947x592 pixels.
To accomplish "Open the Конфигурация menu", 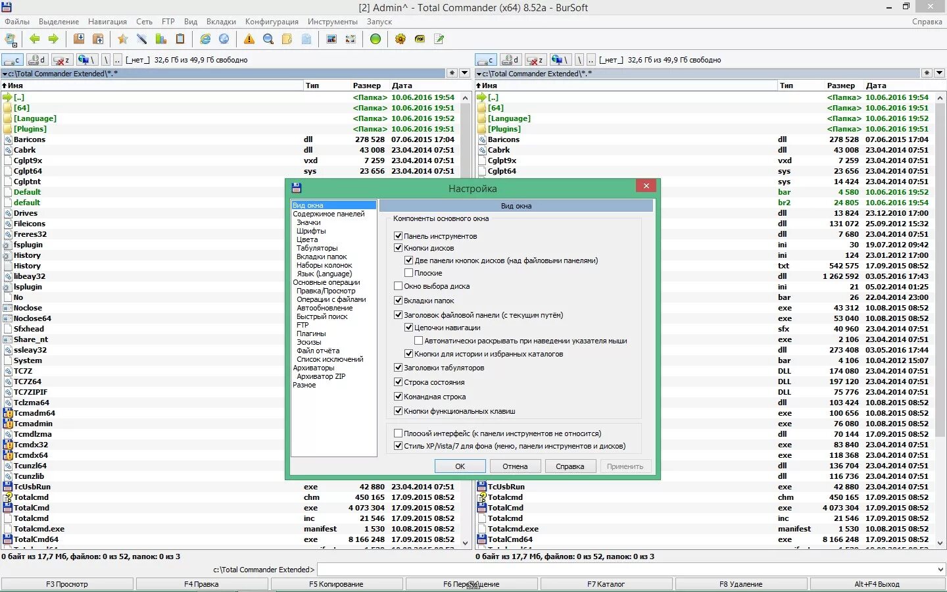I will 272,22.
